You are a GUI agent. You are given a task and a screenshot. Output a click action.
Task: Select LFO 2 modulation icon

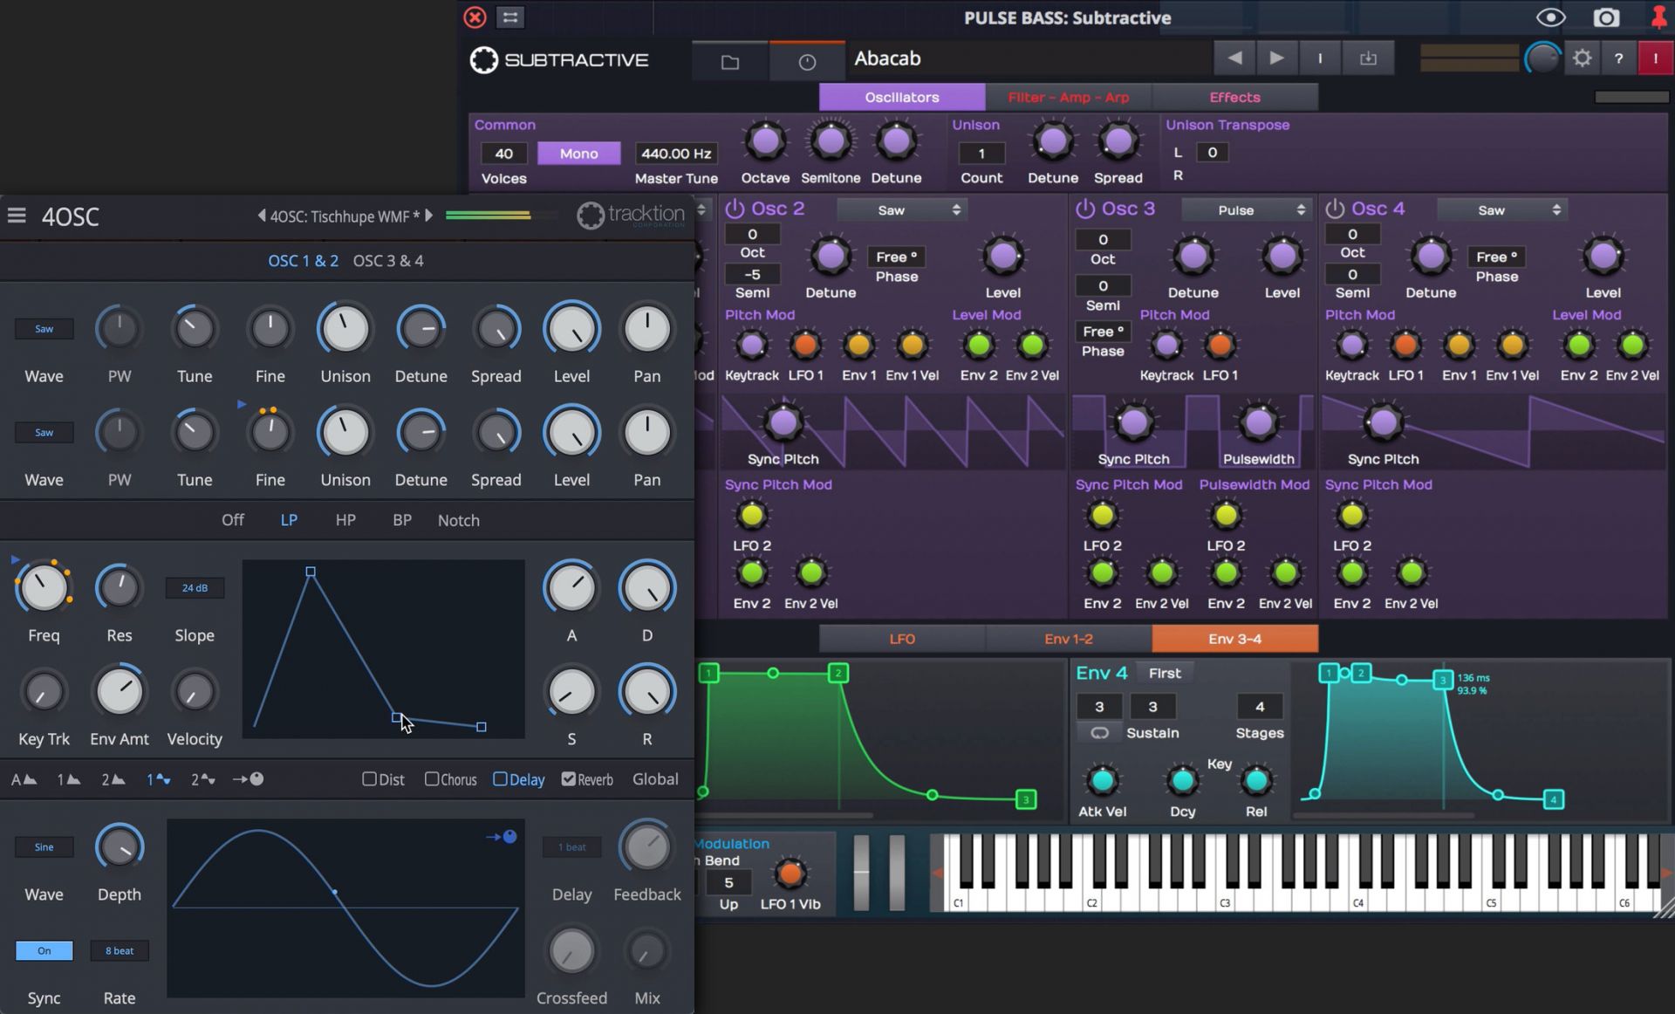202,779
